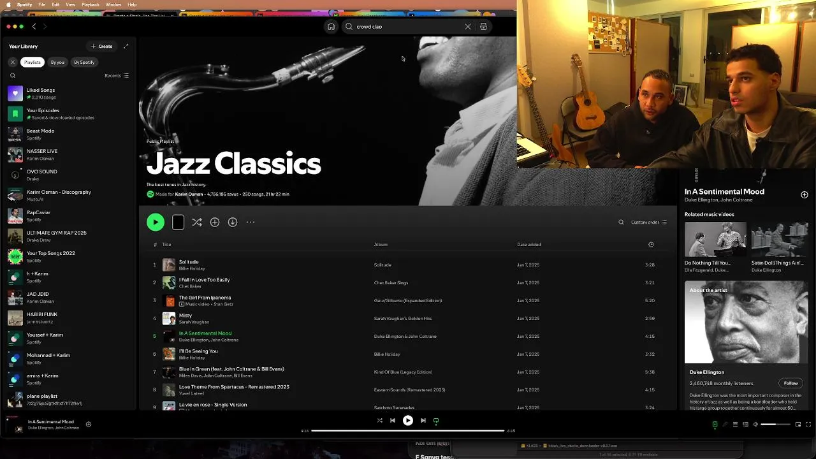Select the Beast Mode playlist
Viewport: 816px width, 459px height.
click(69, 134)
